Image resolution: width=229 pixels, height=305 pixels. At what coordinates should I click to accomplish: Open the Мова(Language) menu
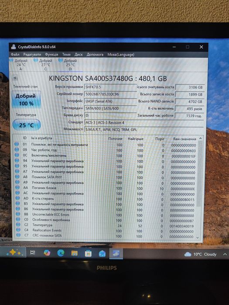pyautogui.click(x=121, y=54)
